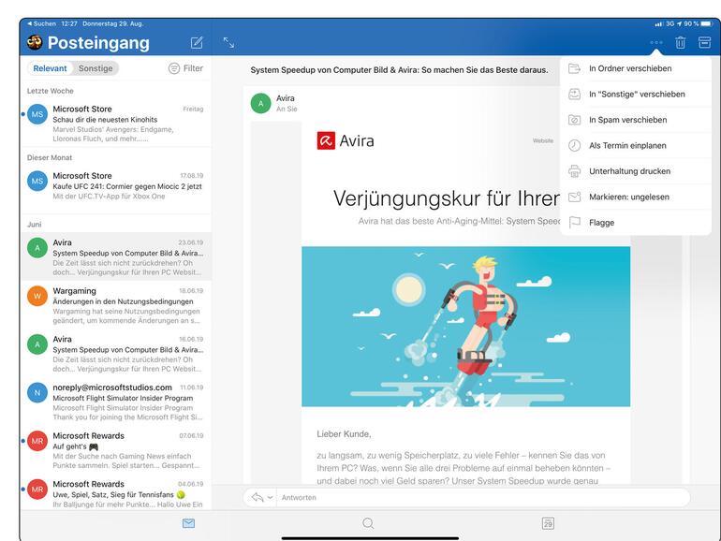Click the blue N noreply avatar
This screenshot has height=541, width=721.
pos(37,392)
